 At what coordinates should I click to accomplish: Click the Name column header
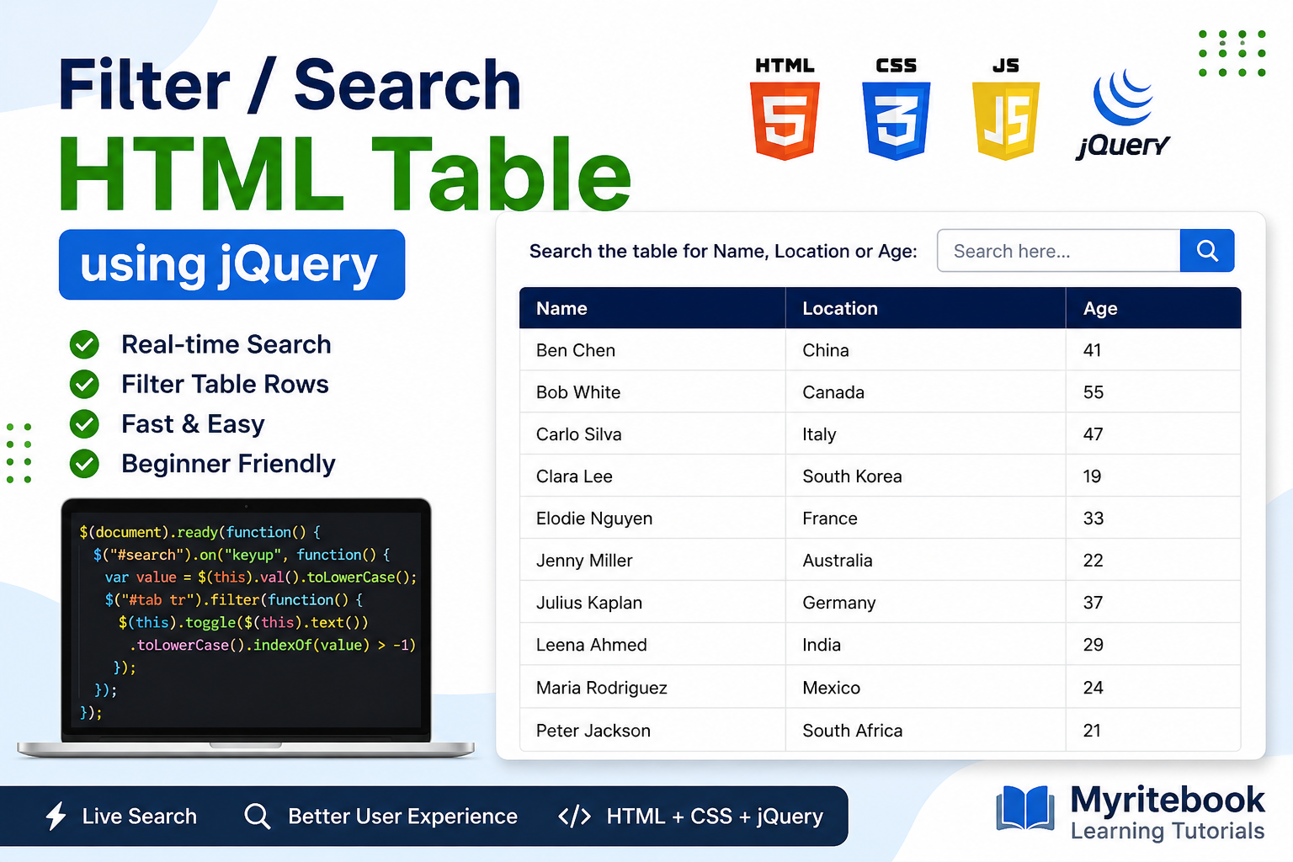(x=652, y=308)
